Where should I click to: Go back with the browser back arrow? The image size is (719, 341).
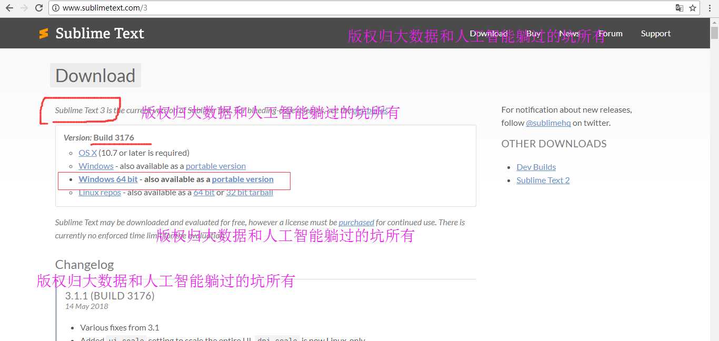[x=9, y=8]
